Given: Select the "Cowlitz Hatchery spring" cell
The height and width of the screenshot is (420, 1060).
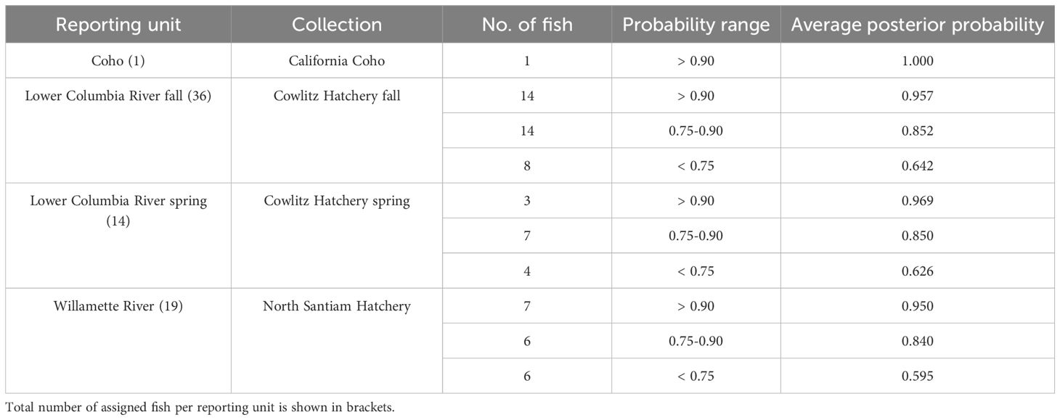Looking at the screenshot, I should (336, 202).
